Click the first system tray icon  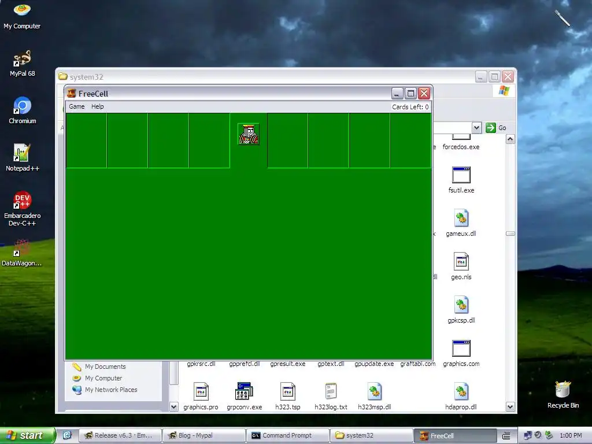[x=528, y=435]
